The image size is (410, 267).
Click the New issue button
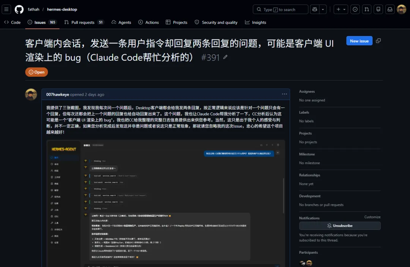359,41
